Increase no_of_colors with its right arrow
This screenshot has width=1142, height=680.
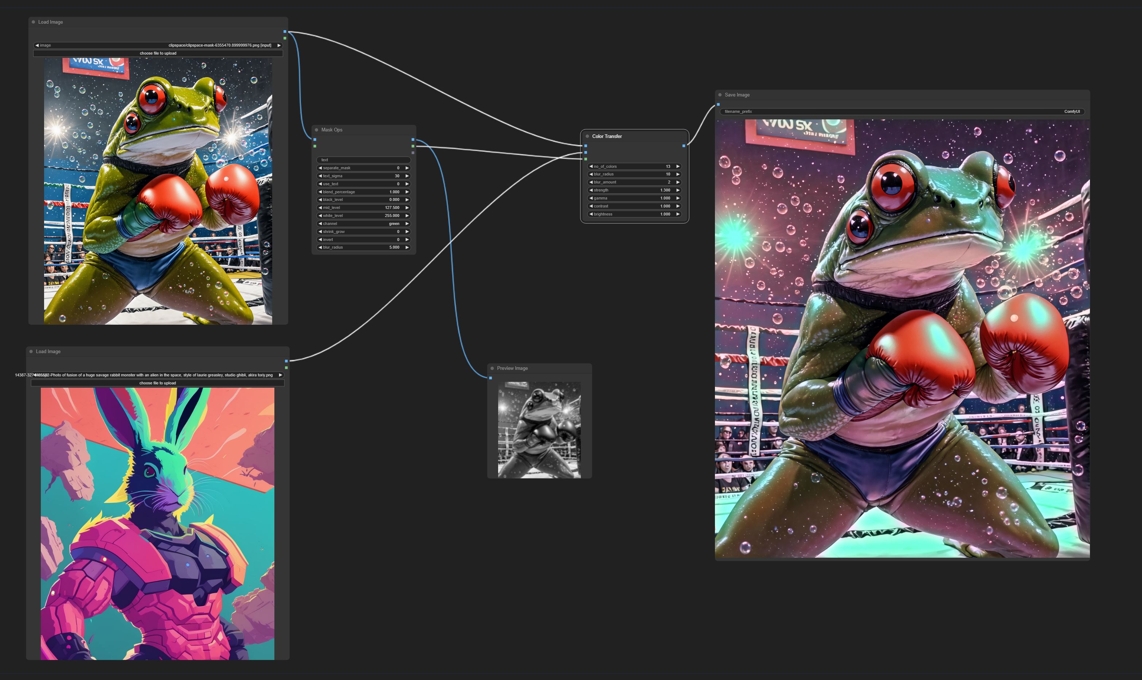[678, 166]
